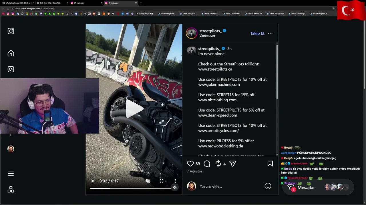
Task: Click the 4 reposts count
Action: tap(224, 164)
